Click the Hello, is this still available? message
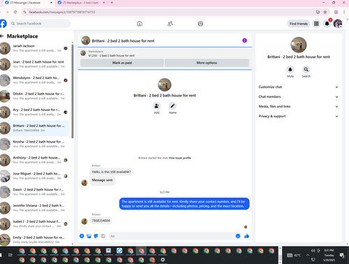This screenshot has width=349, height=264. coord(111,172)
